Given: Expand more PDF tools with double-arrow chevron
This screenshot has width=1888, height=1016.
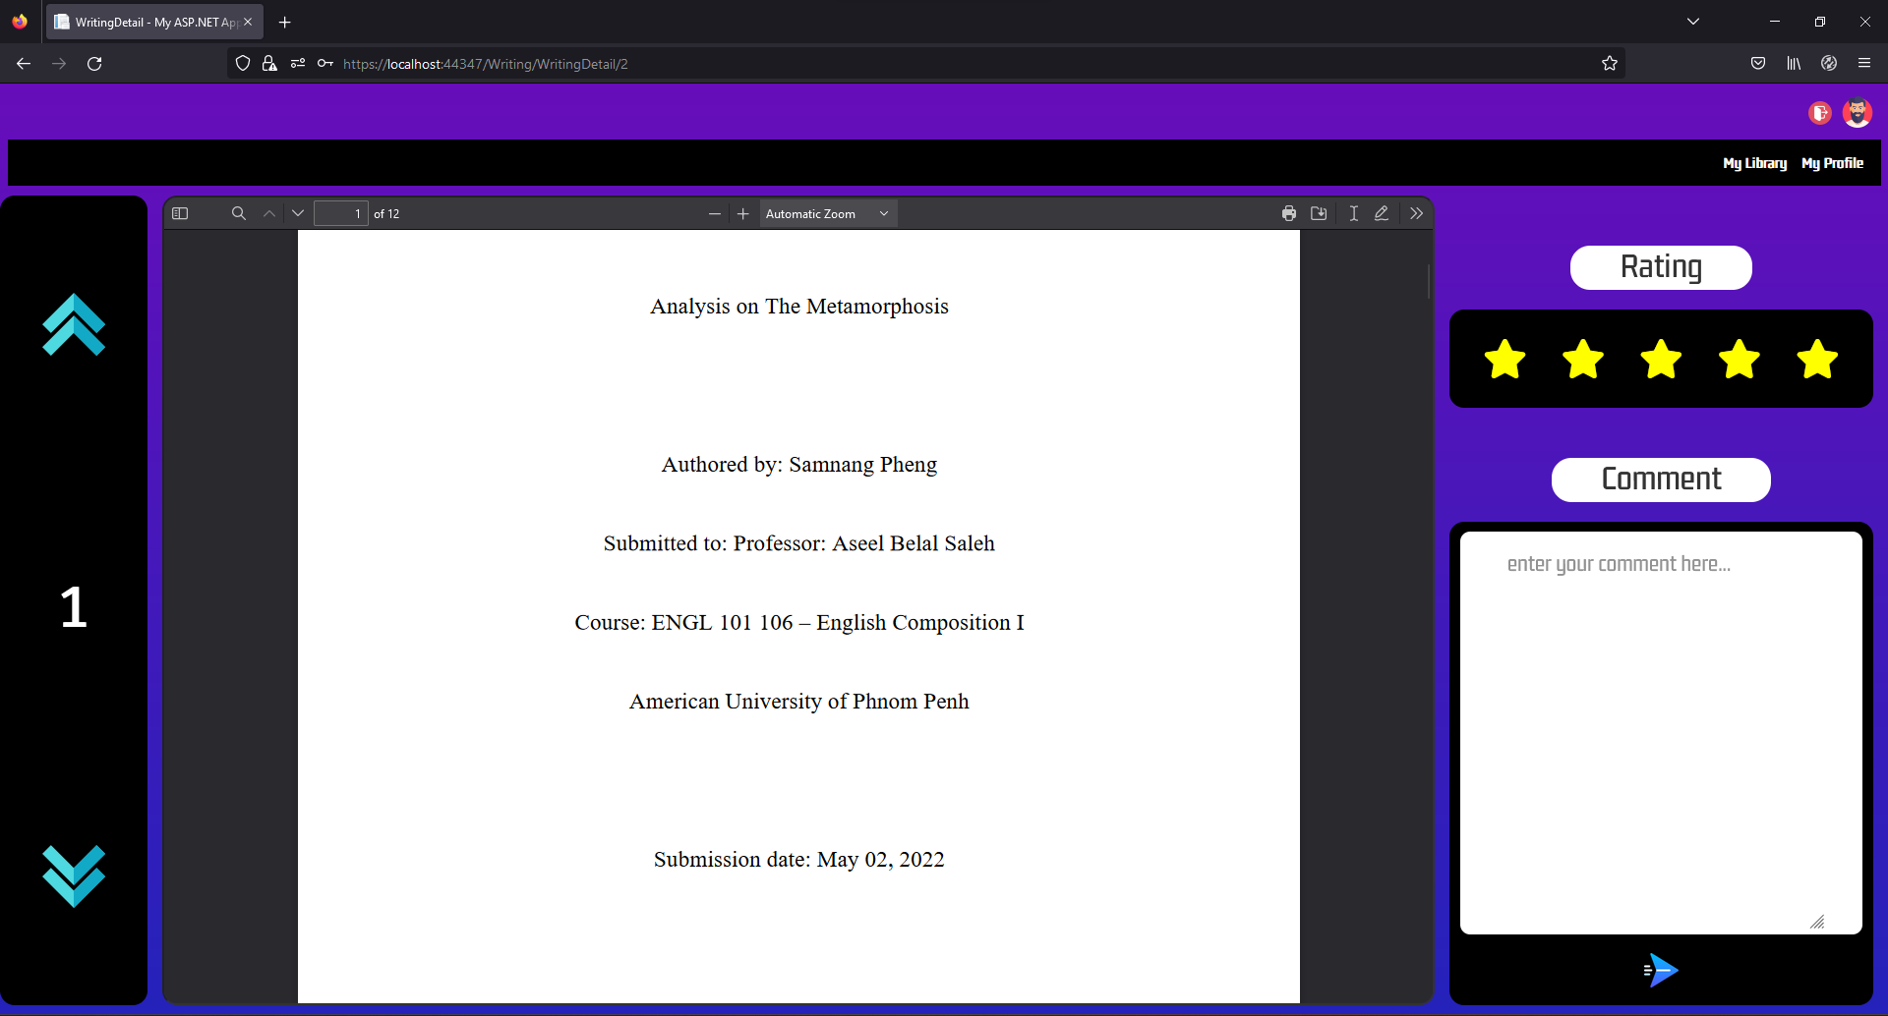Looking at the screenshot, I should click(1416, 213).
